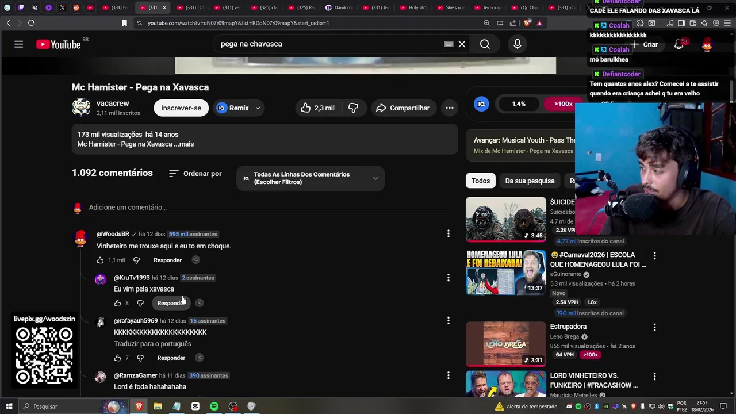Open the @KruTv1993 profile link
Screen dimensions: 736x414
point(132,278)
